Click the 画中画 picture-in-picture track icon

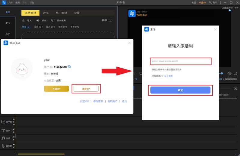[x=3, y=122]
